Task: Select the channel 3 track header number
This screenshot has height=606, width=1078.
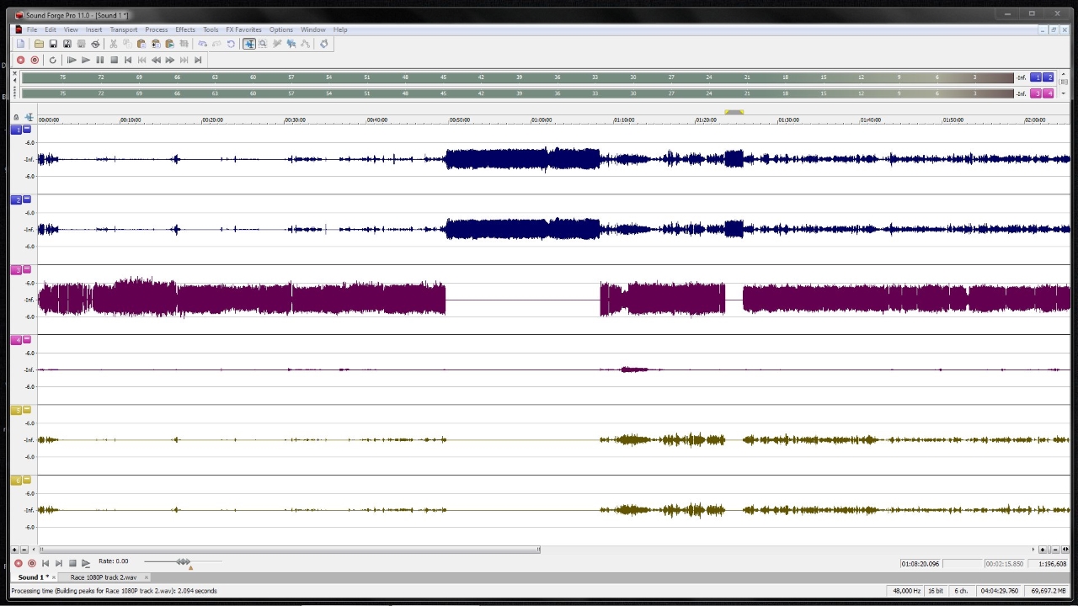Action: click(16, 269)
